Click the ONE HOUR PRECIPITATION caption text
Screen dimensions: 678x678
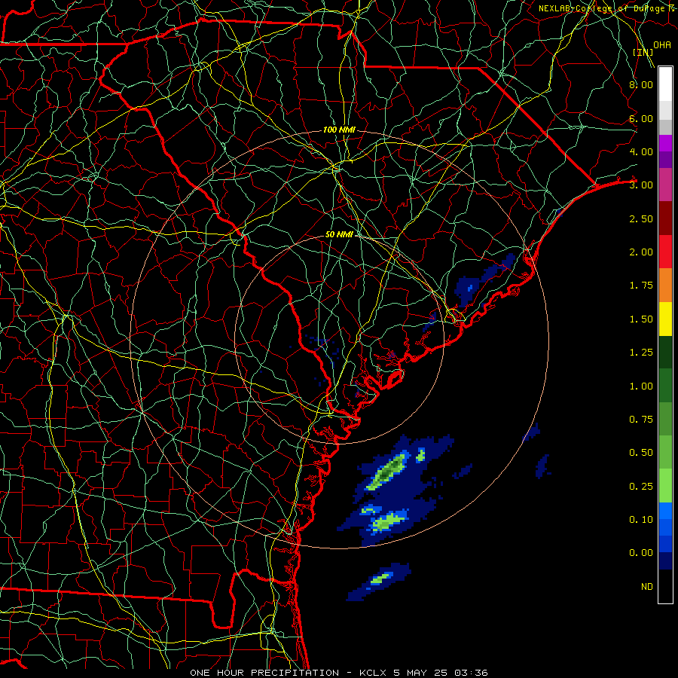pyautogui.click(x=264, y=673)
